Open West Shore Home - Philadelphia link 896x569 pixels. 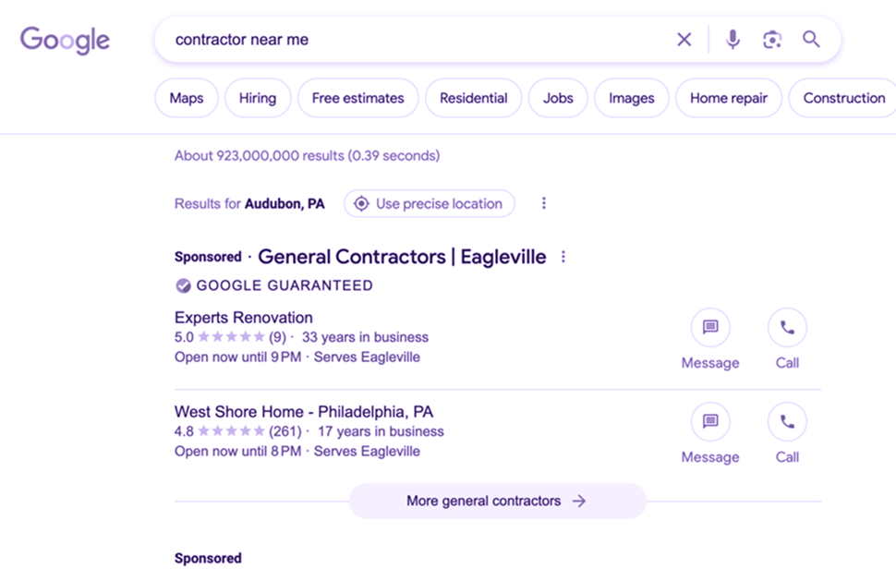303,412
